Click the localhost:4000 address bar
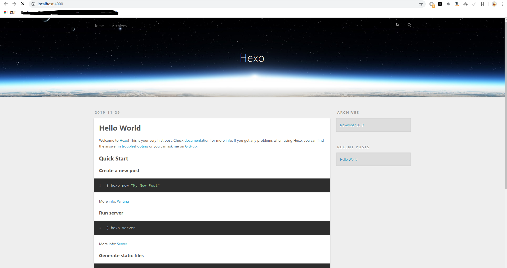This screenshot has width=507, height=268. pos(212,4)
